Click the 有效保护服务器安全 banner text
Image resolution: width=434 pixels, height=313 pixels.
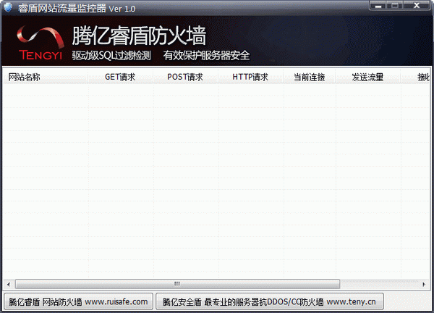[x=206, y=56]
